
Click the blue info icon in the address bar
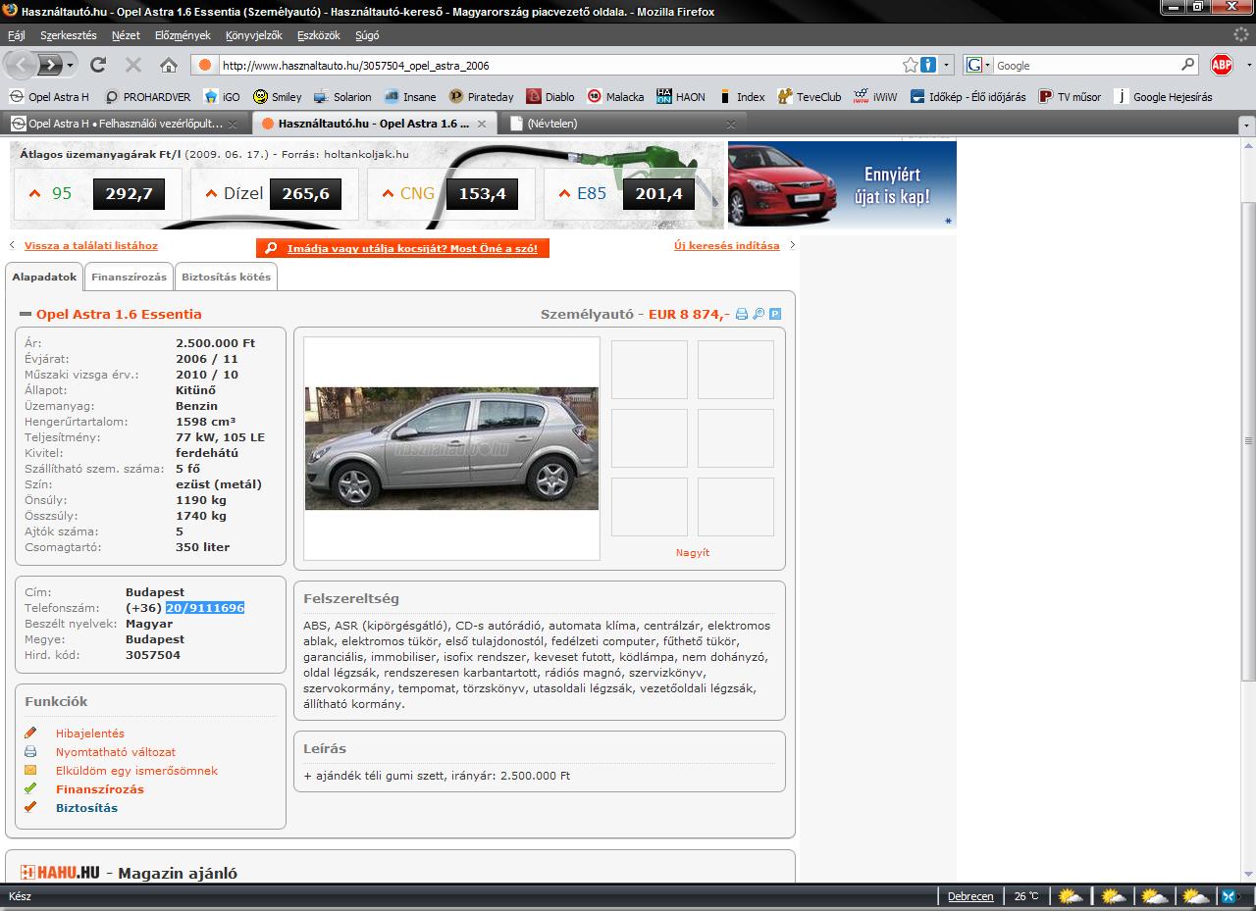pos(928,66)
